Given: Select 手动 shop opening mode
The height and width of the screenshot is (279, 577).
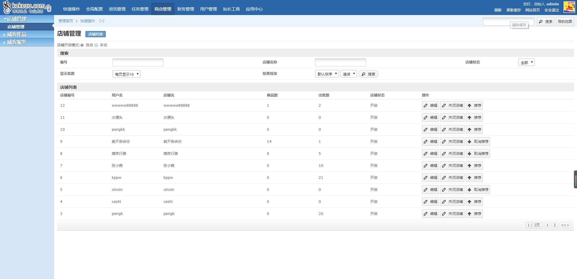Looking at the screenshot, I should (96, 45).
